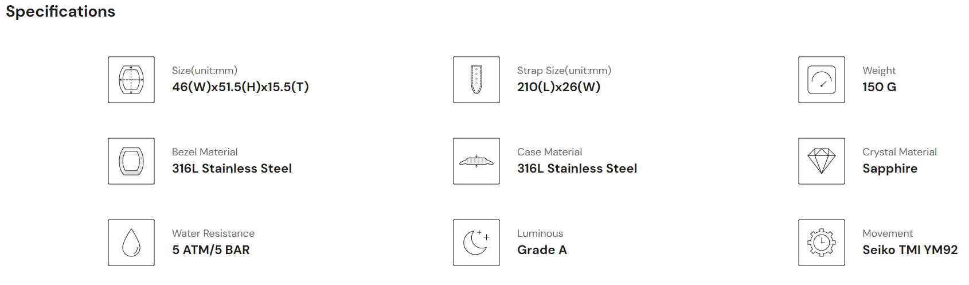Click the Sapphire crystal material text

[x=890, y=169]
